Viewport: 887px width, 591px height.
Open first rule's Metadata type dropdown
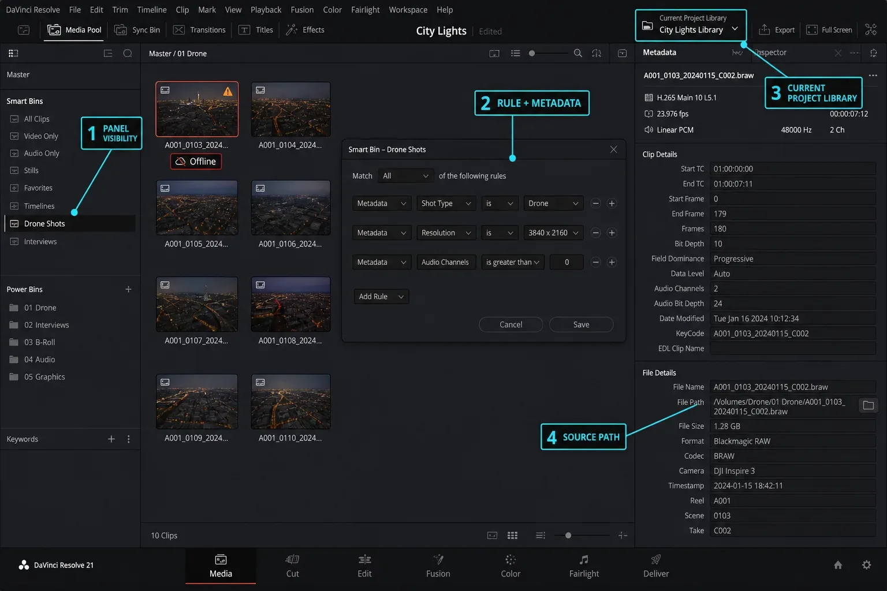[x=382, y=203]
